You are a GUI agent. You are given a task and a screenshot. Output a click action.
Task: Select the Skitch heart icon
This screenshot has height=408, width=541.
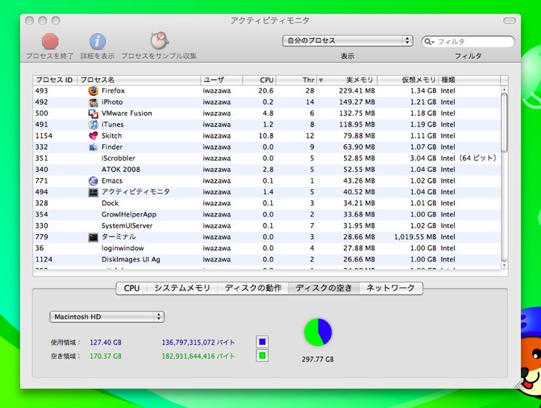point(93,136)
